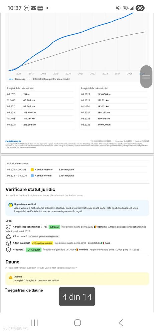Tap the Kilometraj legend entry under the chart
This screenshot has height=333, width=154.
(x=17, y=79)
